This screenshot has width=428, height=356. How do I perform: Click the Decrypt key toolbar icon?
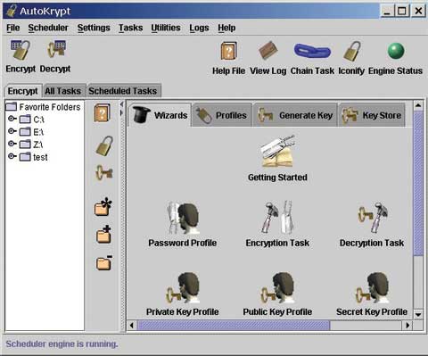[56, 49]
